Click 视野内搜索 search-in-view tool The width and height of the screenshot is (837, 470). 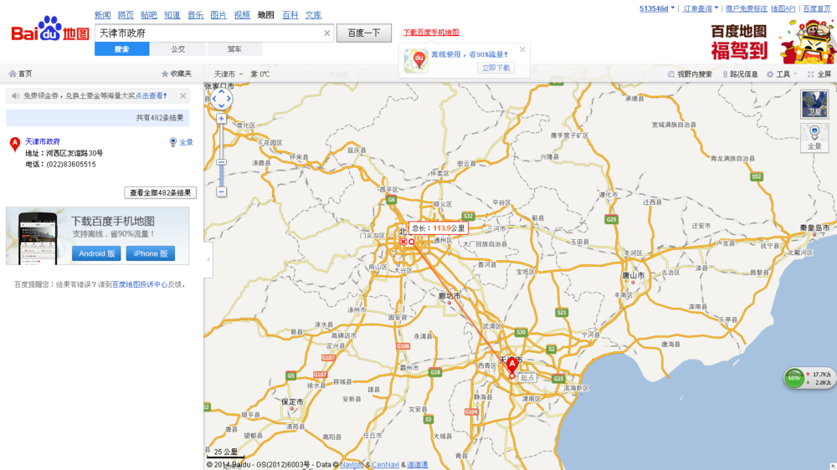coord(690,74)
